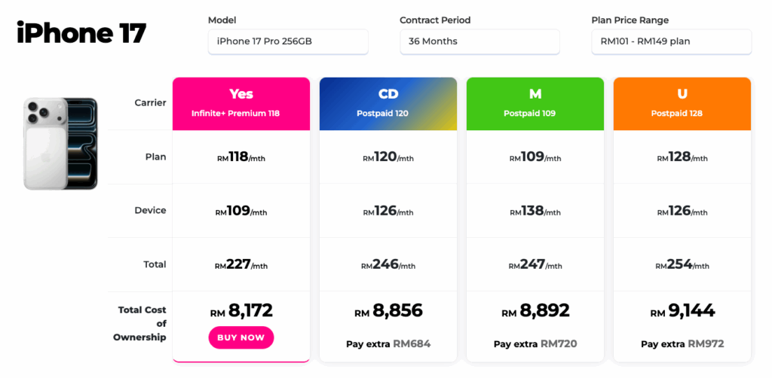Click Pay extra RM684 text
Screen dimensions: 772x378
(x=388, y=344)
